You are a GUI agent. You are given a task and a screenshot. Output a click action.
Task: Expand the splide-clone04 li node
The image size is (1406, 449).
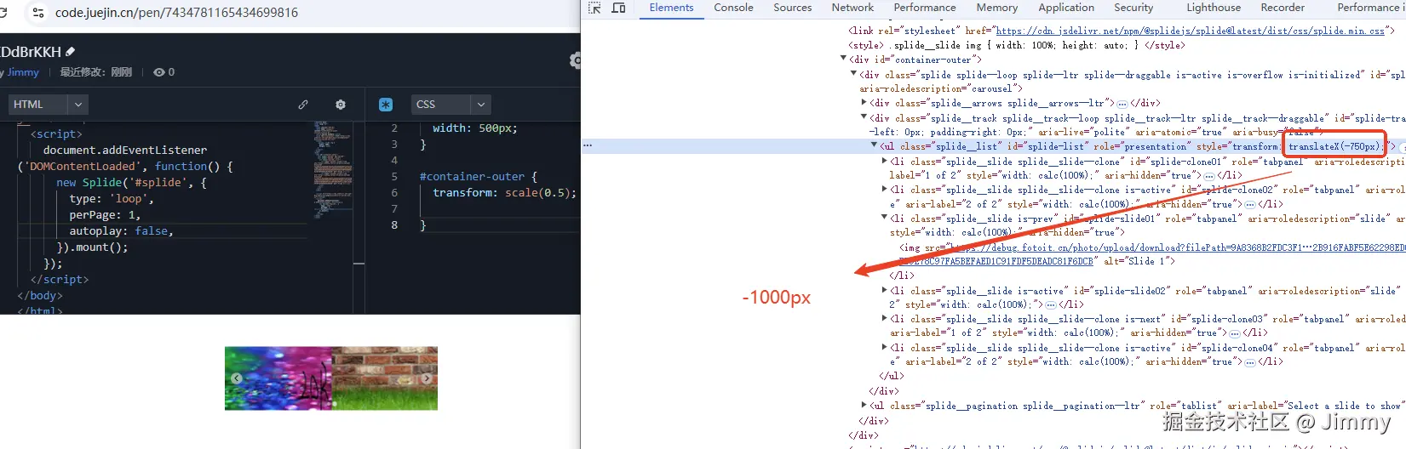(884, 348)
